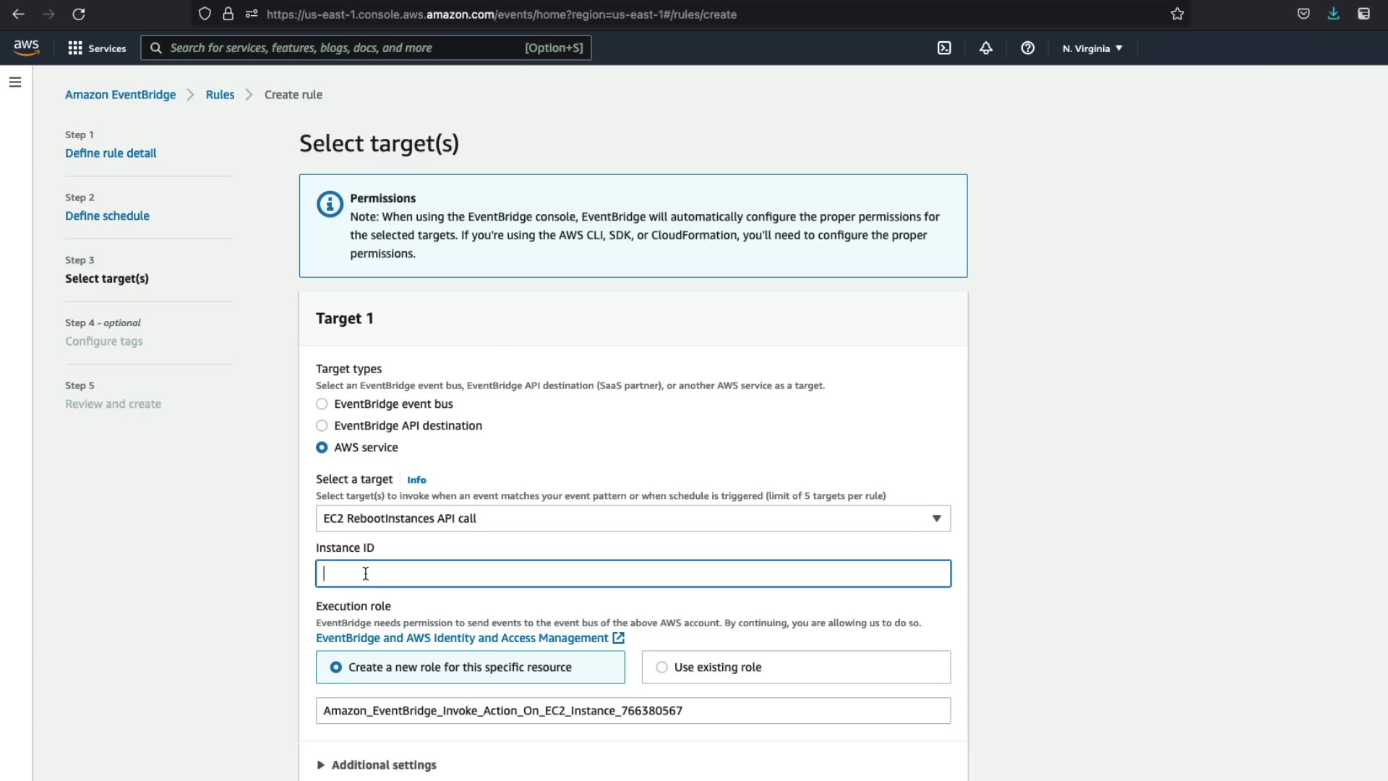Viewport: 1388px width, 781px height.
Task: Open the hamburger side navigation menu
Action: [15, 82]
